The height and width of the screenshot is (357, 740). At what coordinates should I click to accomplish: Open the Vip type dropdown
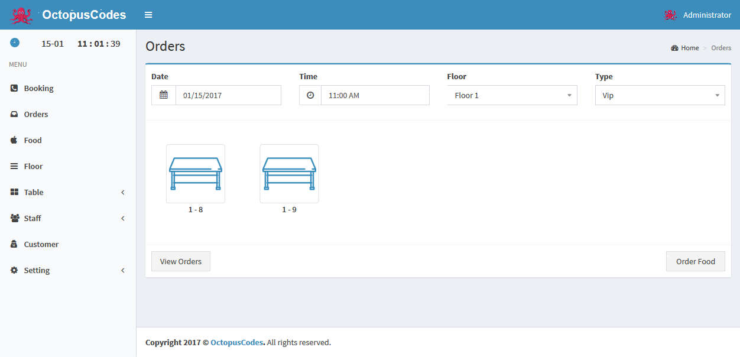point(660,95)
